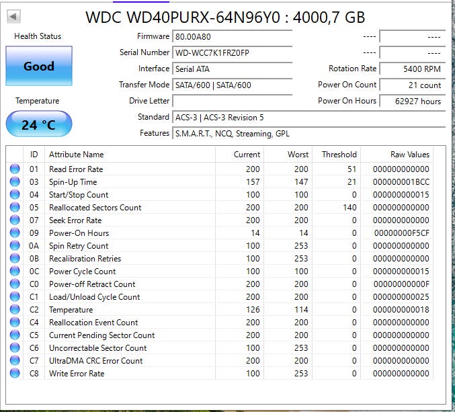Select the Current Pending Sector Count name
455x412 pixels.
[102, 335]
